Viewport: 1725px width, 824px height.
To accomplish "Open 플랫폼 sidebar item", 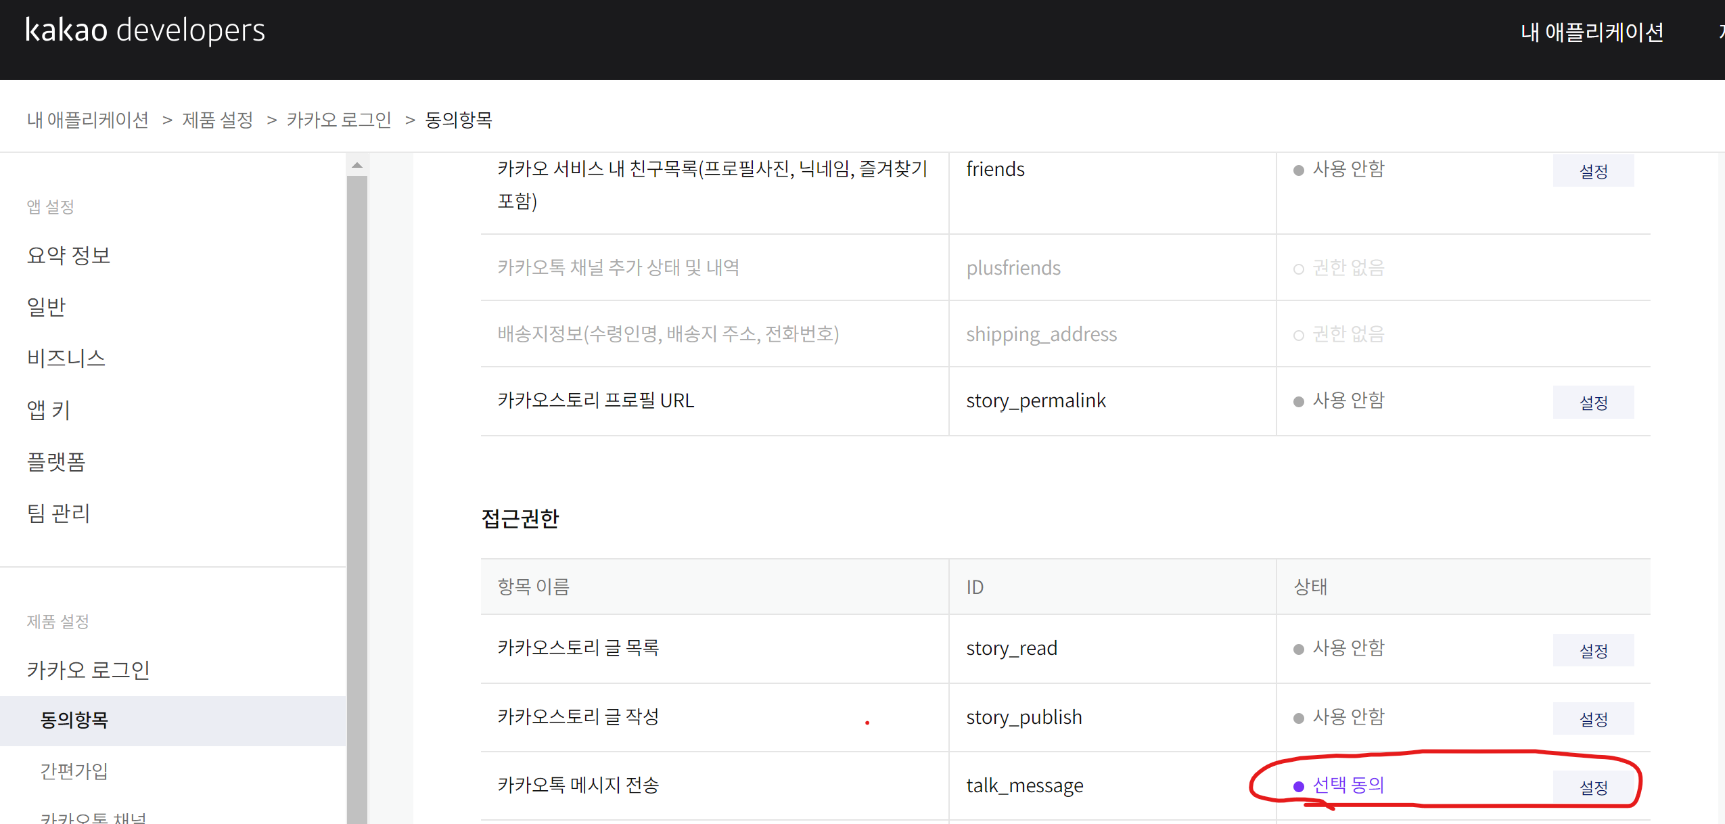I will point(56,461).
